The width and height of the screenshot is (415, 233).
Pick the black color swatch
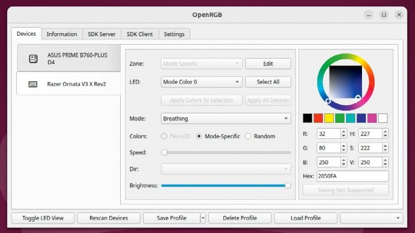click(308, 118)
